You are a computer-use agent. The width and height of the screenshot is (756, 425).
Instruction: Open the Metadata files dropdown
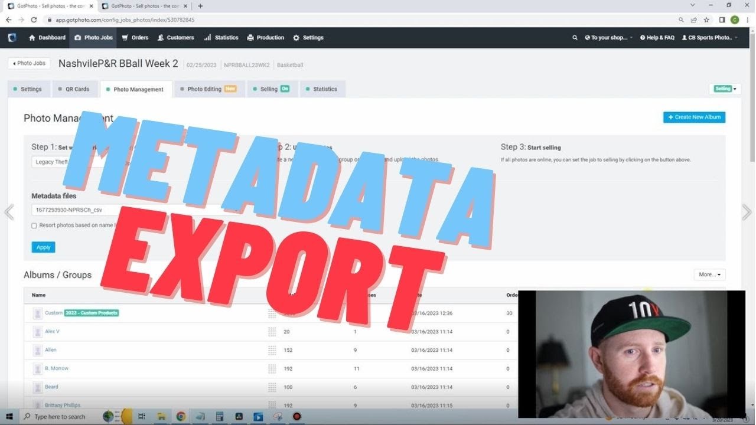[x=136, y=210]
